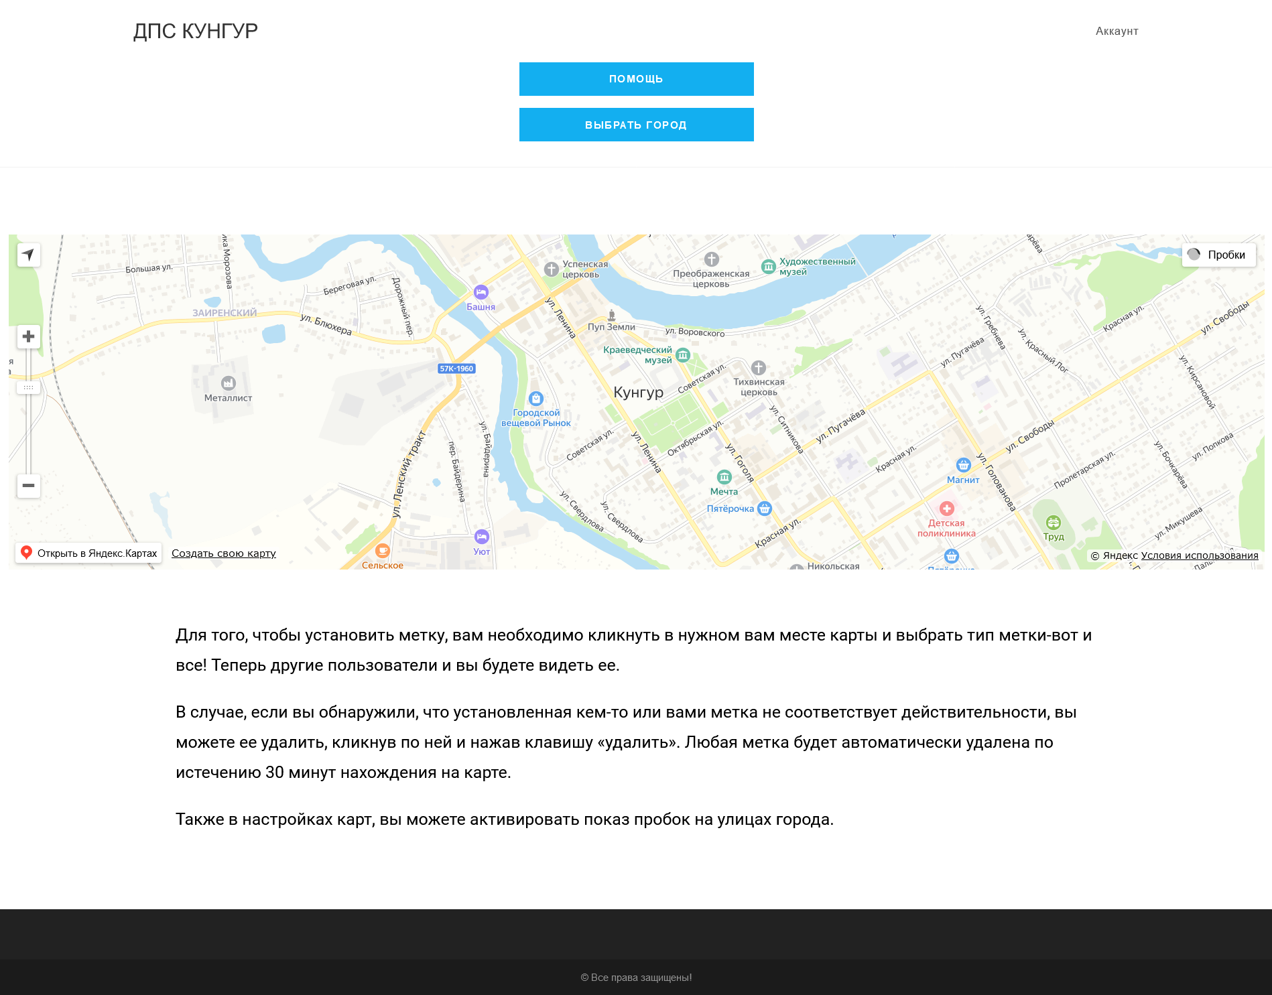Click the ул. Блюхера street label
Screen dimensions: 1272x995
pyautogui.click(x=326, y=324)
